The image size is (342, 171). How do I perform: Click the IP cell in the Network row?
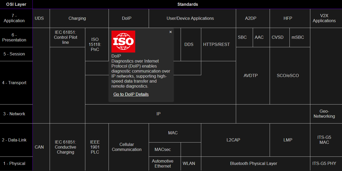coord(158,114)
